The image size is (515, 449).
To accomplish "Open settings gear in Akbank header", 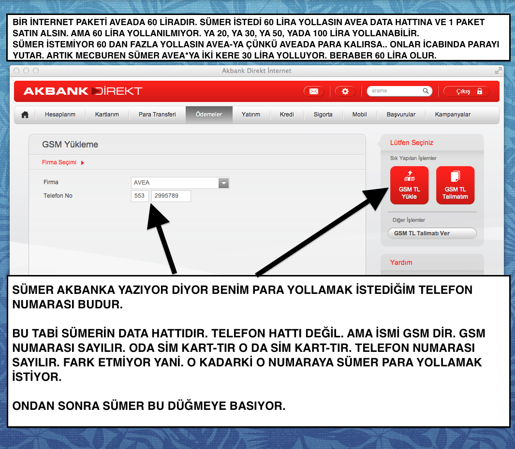I will point(345,91).
